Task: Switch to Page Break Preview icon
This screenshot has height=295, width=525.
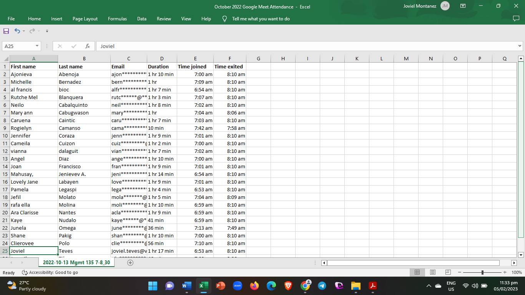Action: (448, 272)
